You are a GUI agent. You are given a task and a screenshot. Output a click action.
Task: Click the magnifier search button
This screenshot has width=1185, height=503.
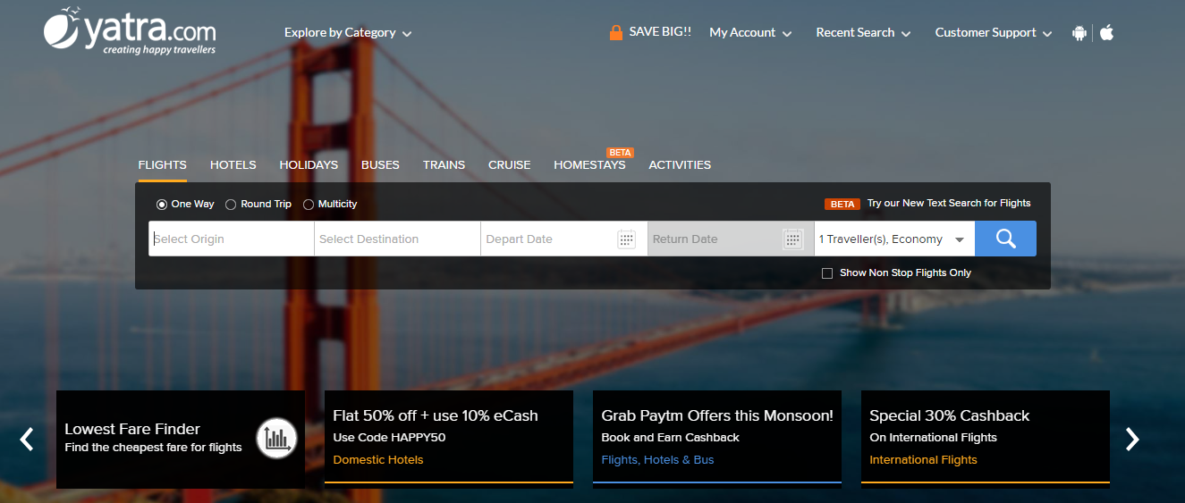coord(1005,239)
